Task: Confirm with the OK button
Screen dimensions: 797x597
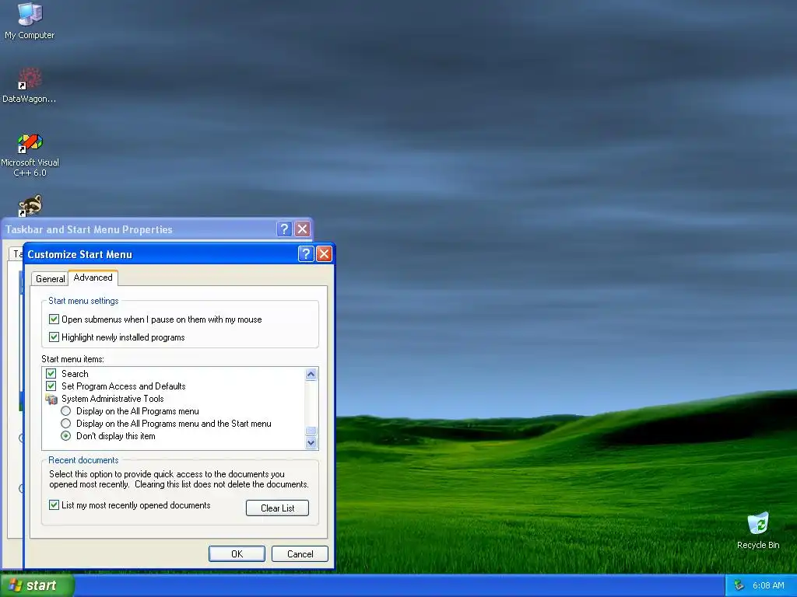Action: (237, 553)
